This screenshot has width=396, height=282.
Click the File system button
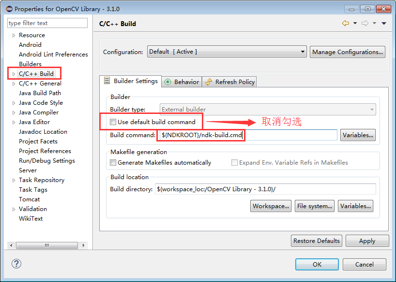pos(314,206)
